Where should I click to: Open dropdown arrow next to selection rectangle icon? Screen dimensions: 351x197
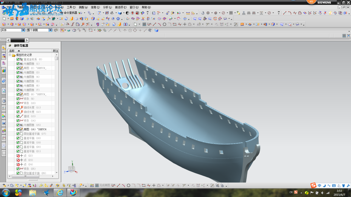tap(95, 30)
